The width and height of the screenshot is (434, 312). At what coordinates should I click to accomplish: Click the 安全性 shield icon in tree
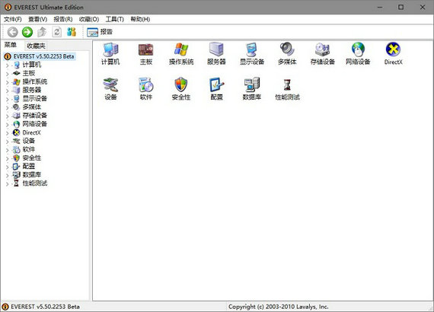(x=16, y=158)
